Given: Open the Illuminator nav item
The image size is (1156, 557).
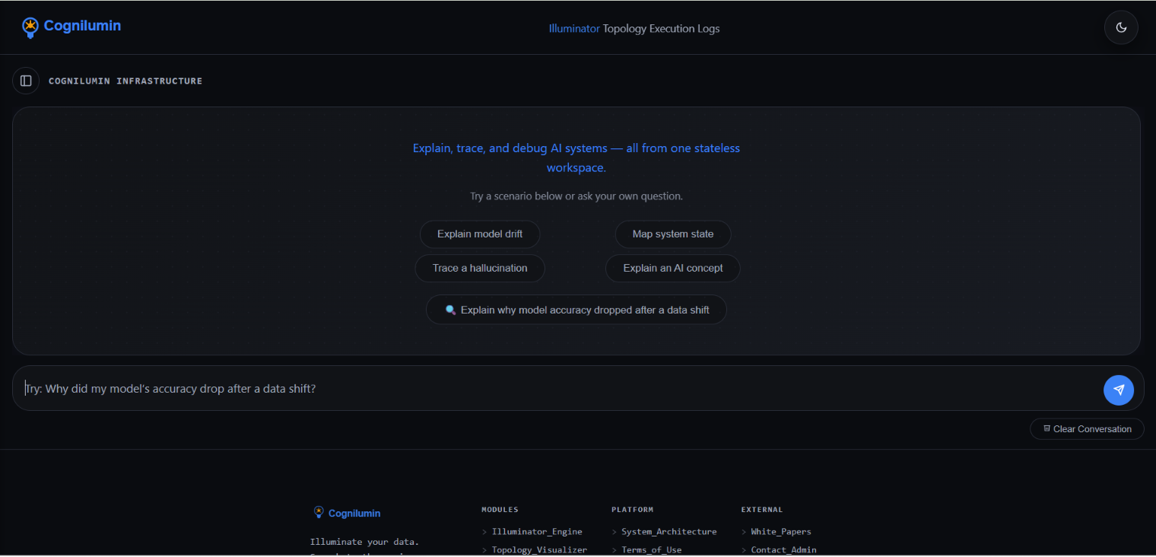Looking at the screenshot, I should pyautogui.click(x=574, y=29).
